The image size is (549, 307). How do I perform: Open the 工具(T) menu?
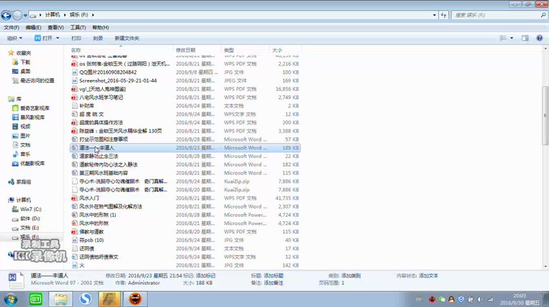(x=78, y=27)
